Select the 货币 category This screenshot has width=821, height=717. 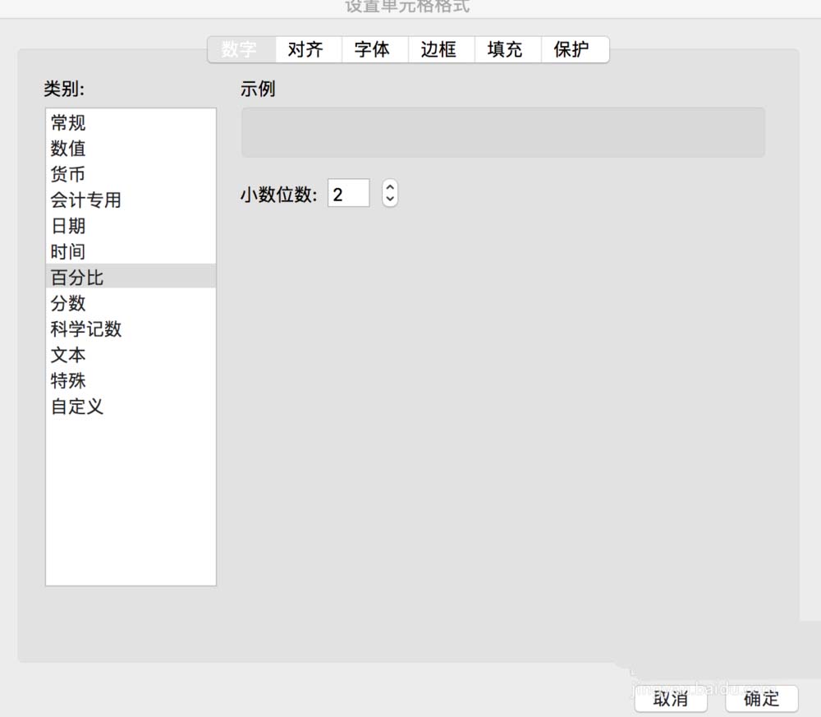click(69, 174)
